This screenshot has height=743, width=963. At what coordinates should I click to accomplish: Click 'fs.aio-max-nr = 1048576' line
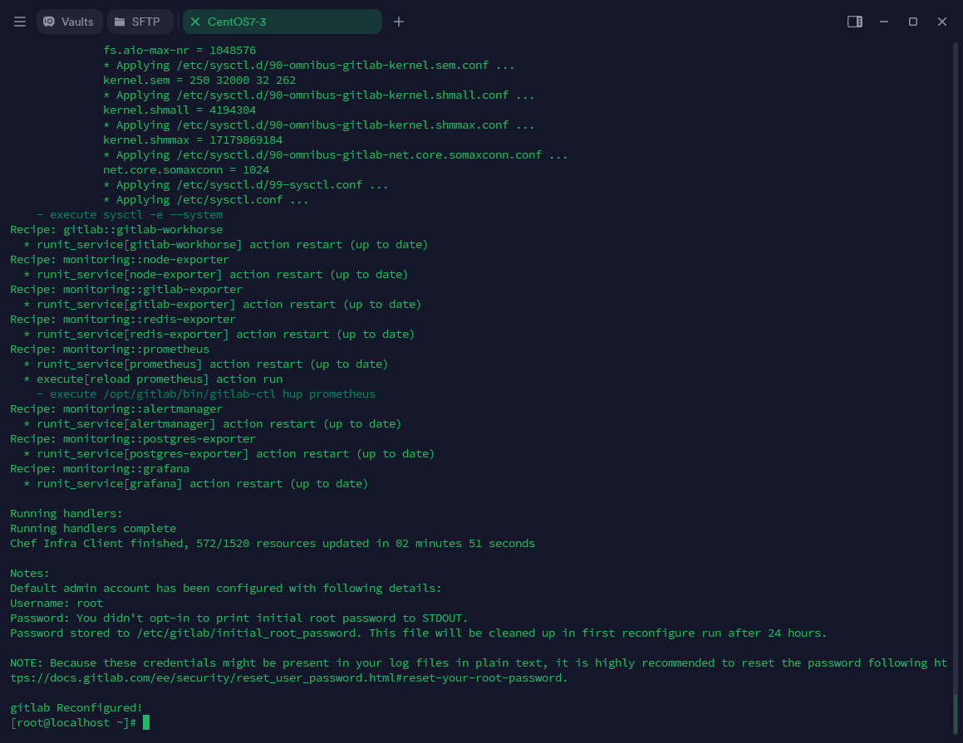179,50
